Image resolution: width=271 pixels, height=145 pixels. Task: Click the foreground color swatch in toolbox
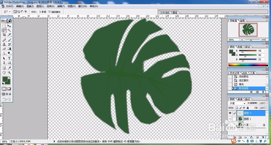[5, 79]
